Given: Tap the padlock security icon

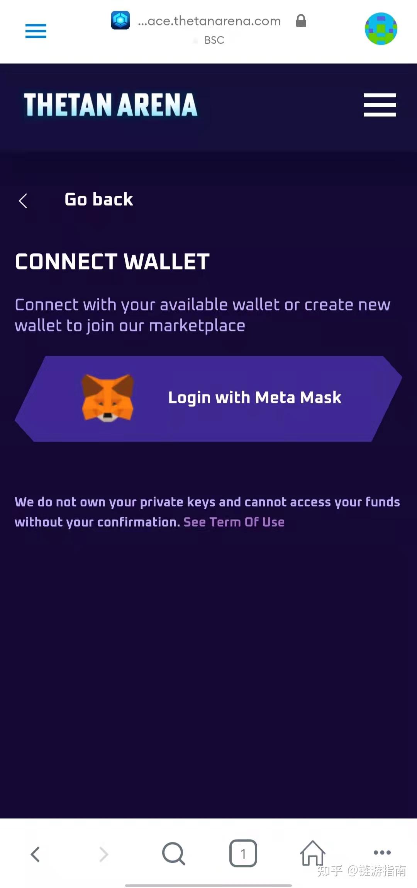Looking at the screenshot, I should click(x=301, y=20).
